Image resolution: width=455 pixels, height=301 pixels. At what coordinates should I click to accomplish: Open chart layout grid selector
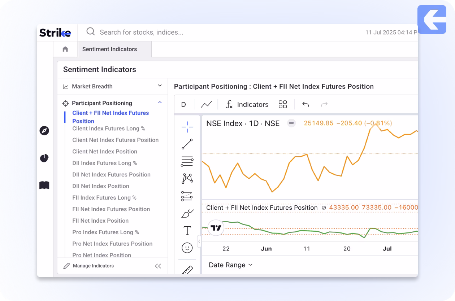click(x=283, y=104)
